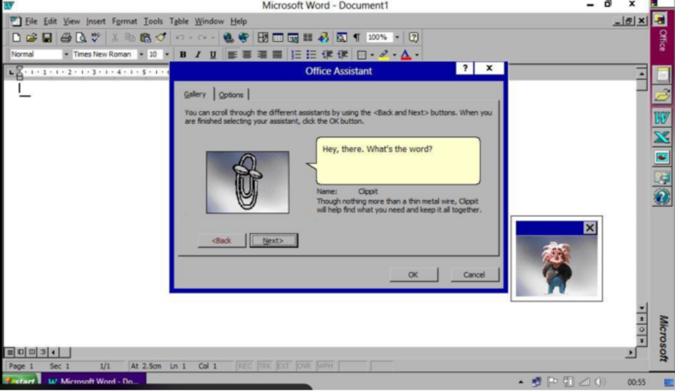
Task: Open the Tools menu
Action: (153, 21)
